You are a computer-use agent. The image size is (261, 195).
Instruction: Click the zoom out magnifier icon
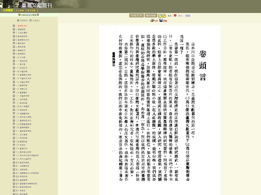pos(164,16)
